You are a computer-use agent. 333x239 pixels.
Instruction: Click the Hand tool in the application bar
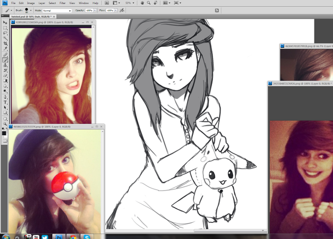pos(143,3)
